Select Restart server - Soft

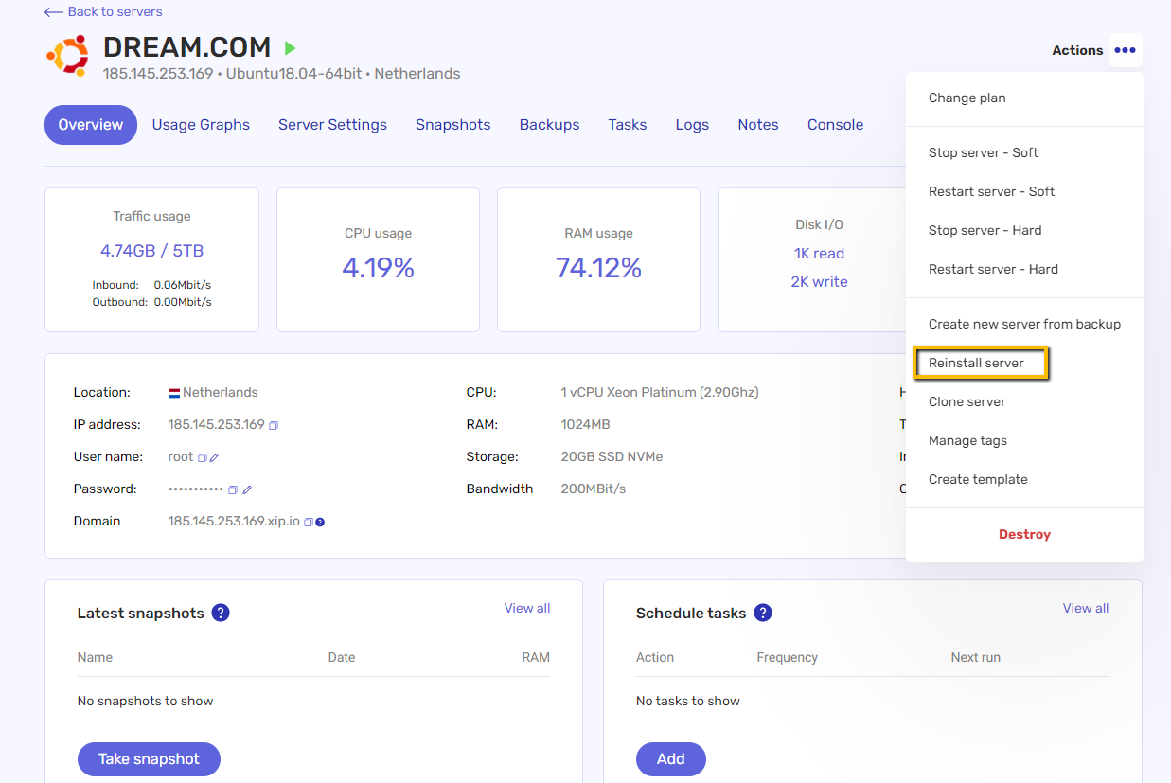coord(1024,191)
